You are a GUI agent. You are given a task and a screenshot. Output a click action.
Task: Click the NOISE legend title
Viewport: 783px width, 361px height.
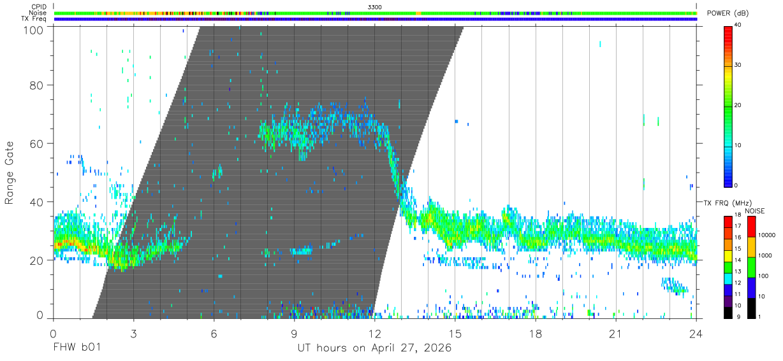754,211
